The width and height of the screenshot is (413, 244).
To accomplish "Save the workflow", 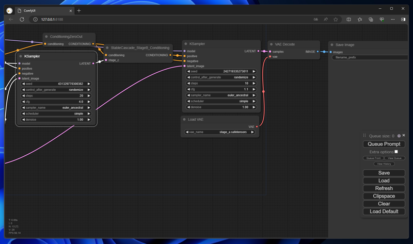I will pyautogui.click(x=384, y=173).
